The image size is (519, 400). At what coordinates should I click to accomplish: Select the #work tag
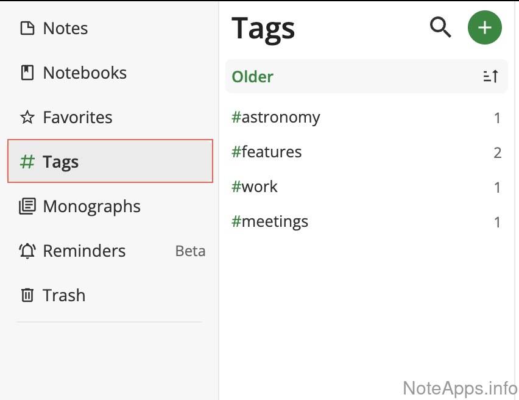[255, 187]
